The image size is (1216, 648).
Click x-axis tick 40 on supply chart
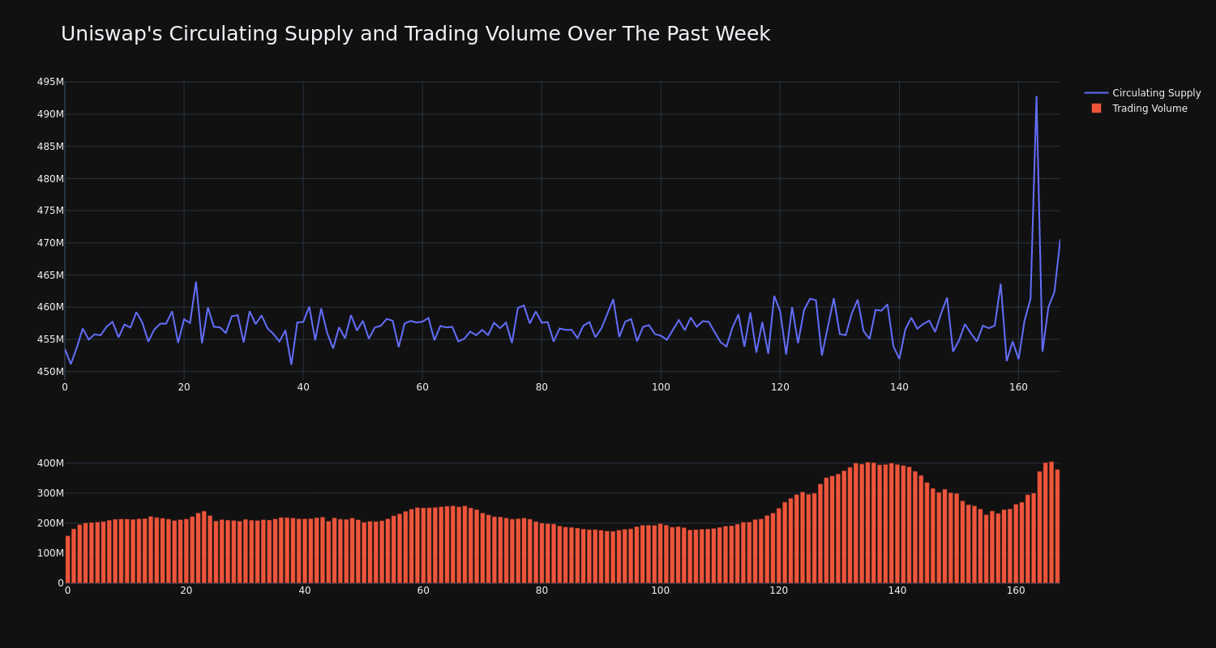click(x=303, y=387)
